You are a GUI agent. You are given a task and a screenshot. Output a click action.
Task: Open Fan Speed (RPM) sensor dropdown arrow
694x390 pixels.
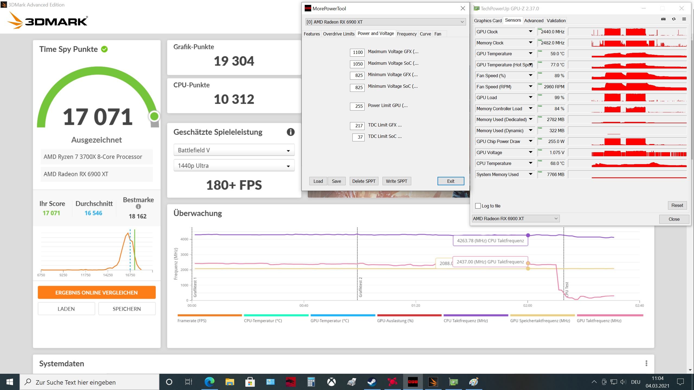coord(531,86)
